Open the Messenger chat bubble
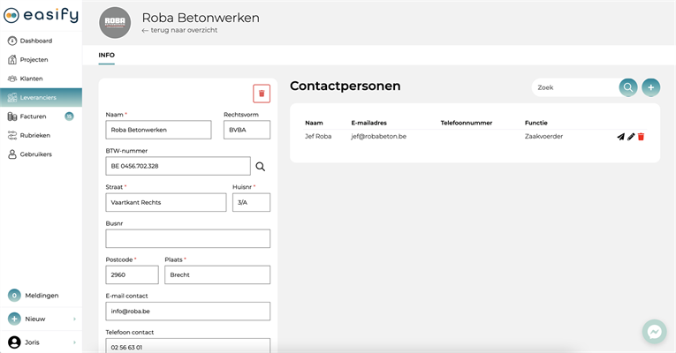Screen dimensions: 676x353 coord(654,331)
